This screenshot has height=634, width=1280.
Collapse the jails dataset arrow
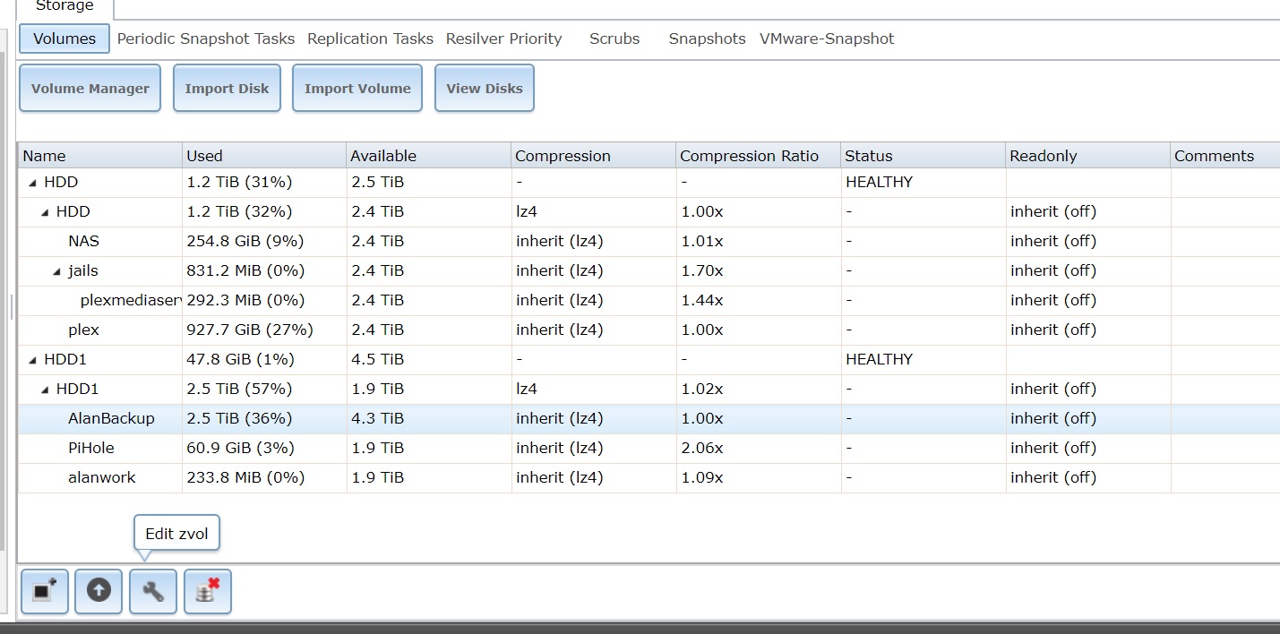click(58, 271)
